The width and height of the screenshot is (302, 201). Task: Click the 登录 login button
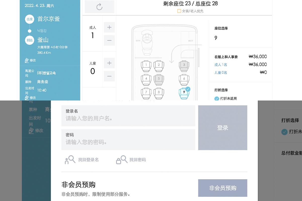pos(223,128)
